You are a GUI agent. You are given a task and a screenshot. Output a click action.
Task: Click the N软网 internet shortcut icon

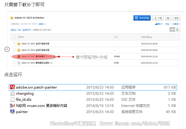click(12, 106)
